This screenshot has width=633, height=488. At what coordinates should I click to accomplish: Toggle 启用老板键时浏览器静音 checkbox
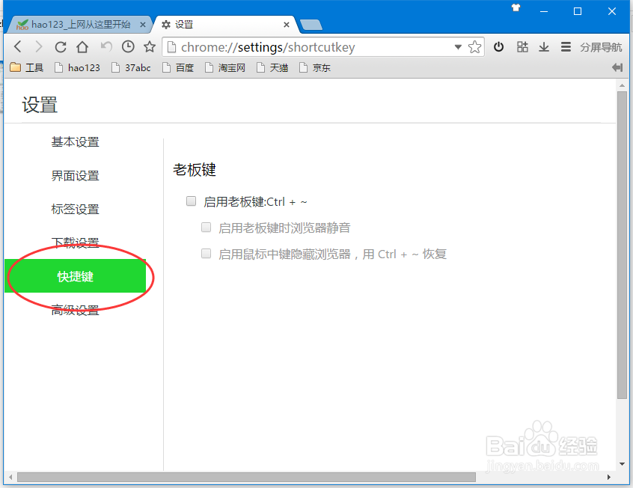pyautogui.click(x=207, y=227)
